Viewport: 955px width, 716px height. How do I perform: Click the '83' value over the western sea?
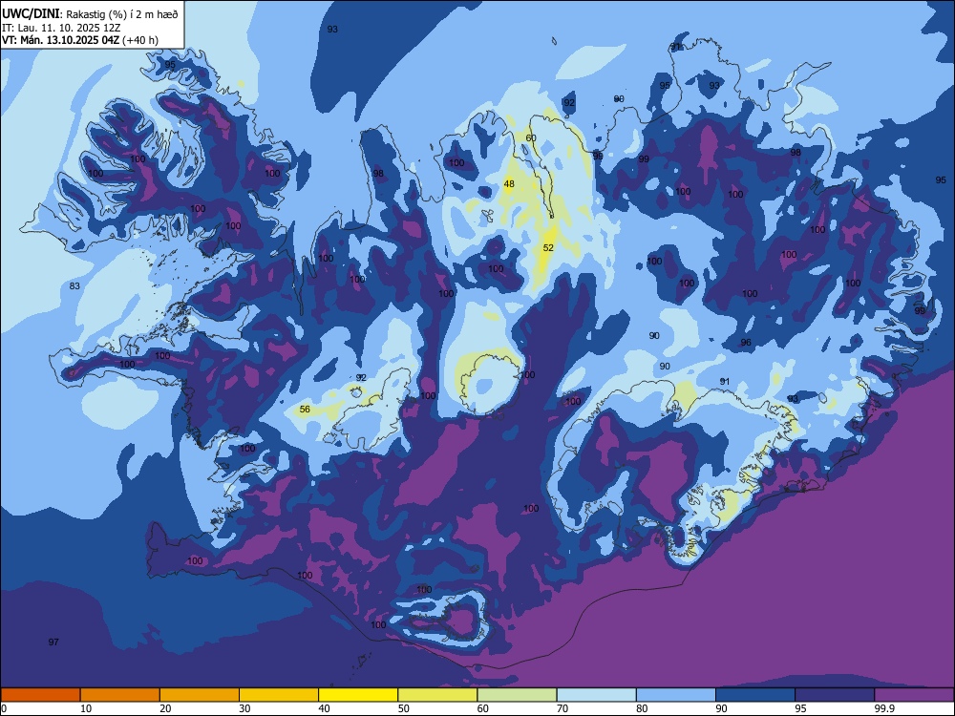click(x=74, y=286)
